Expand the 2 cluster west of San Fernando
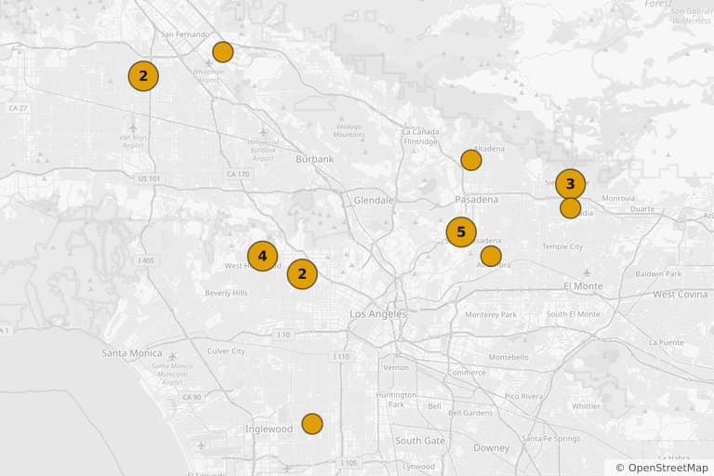Image resolution: width=714 pixels, height=476 pixels. pos(143,76)
